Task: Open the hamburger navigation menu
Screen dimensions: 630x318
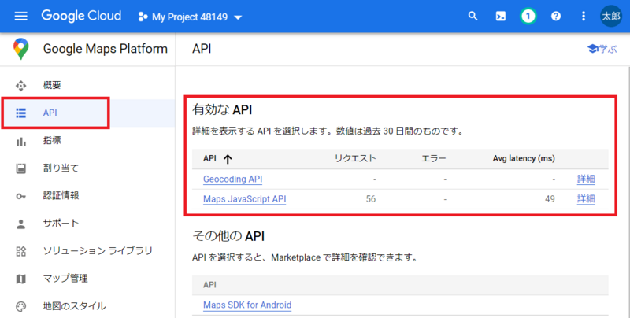Action: pyautogui.click(x=21, y=16)
